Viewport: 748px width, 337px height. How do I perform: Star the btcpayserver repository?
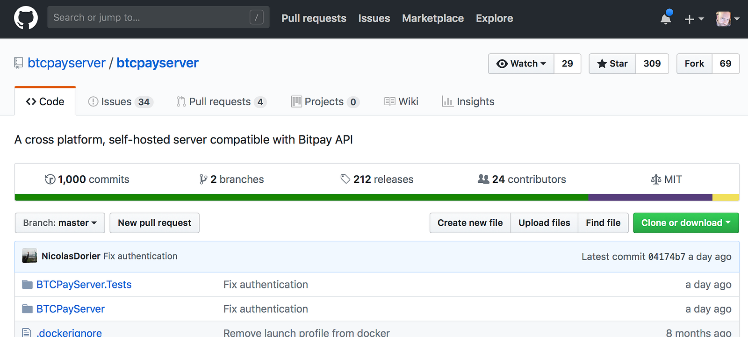[x=612, y=64]
